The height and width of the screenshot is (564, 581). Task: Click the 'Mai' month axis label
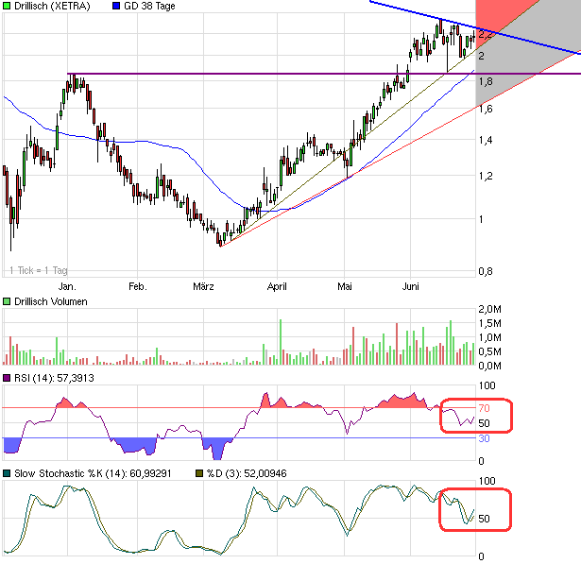[345, 286]
